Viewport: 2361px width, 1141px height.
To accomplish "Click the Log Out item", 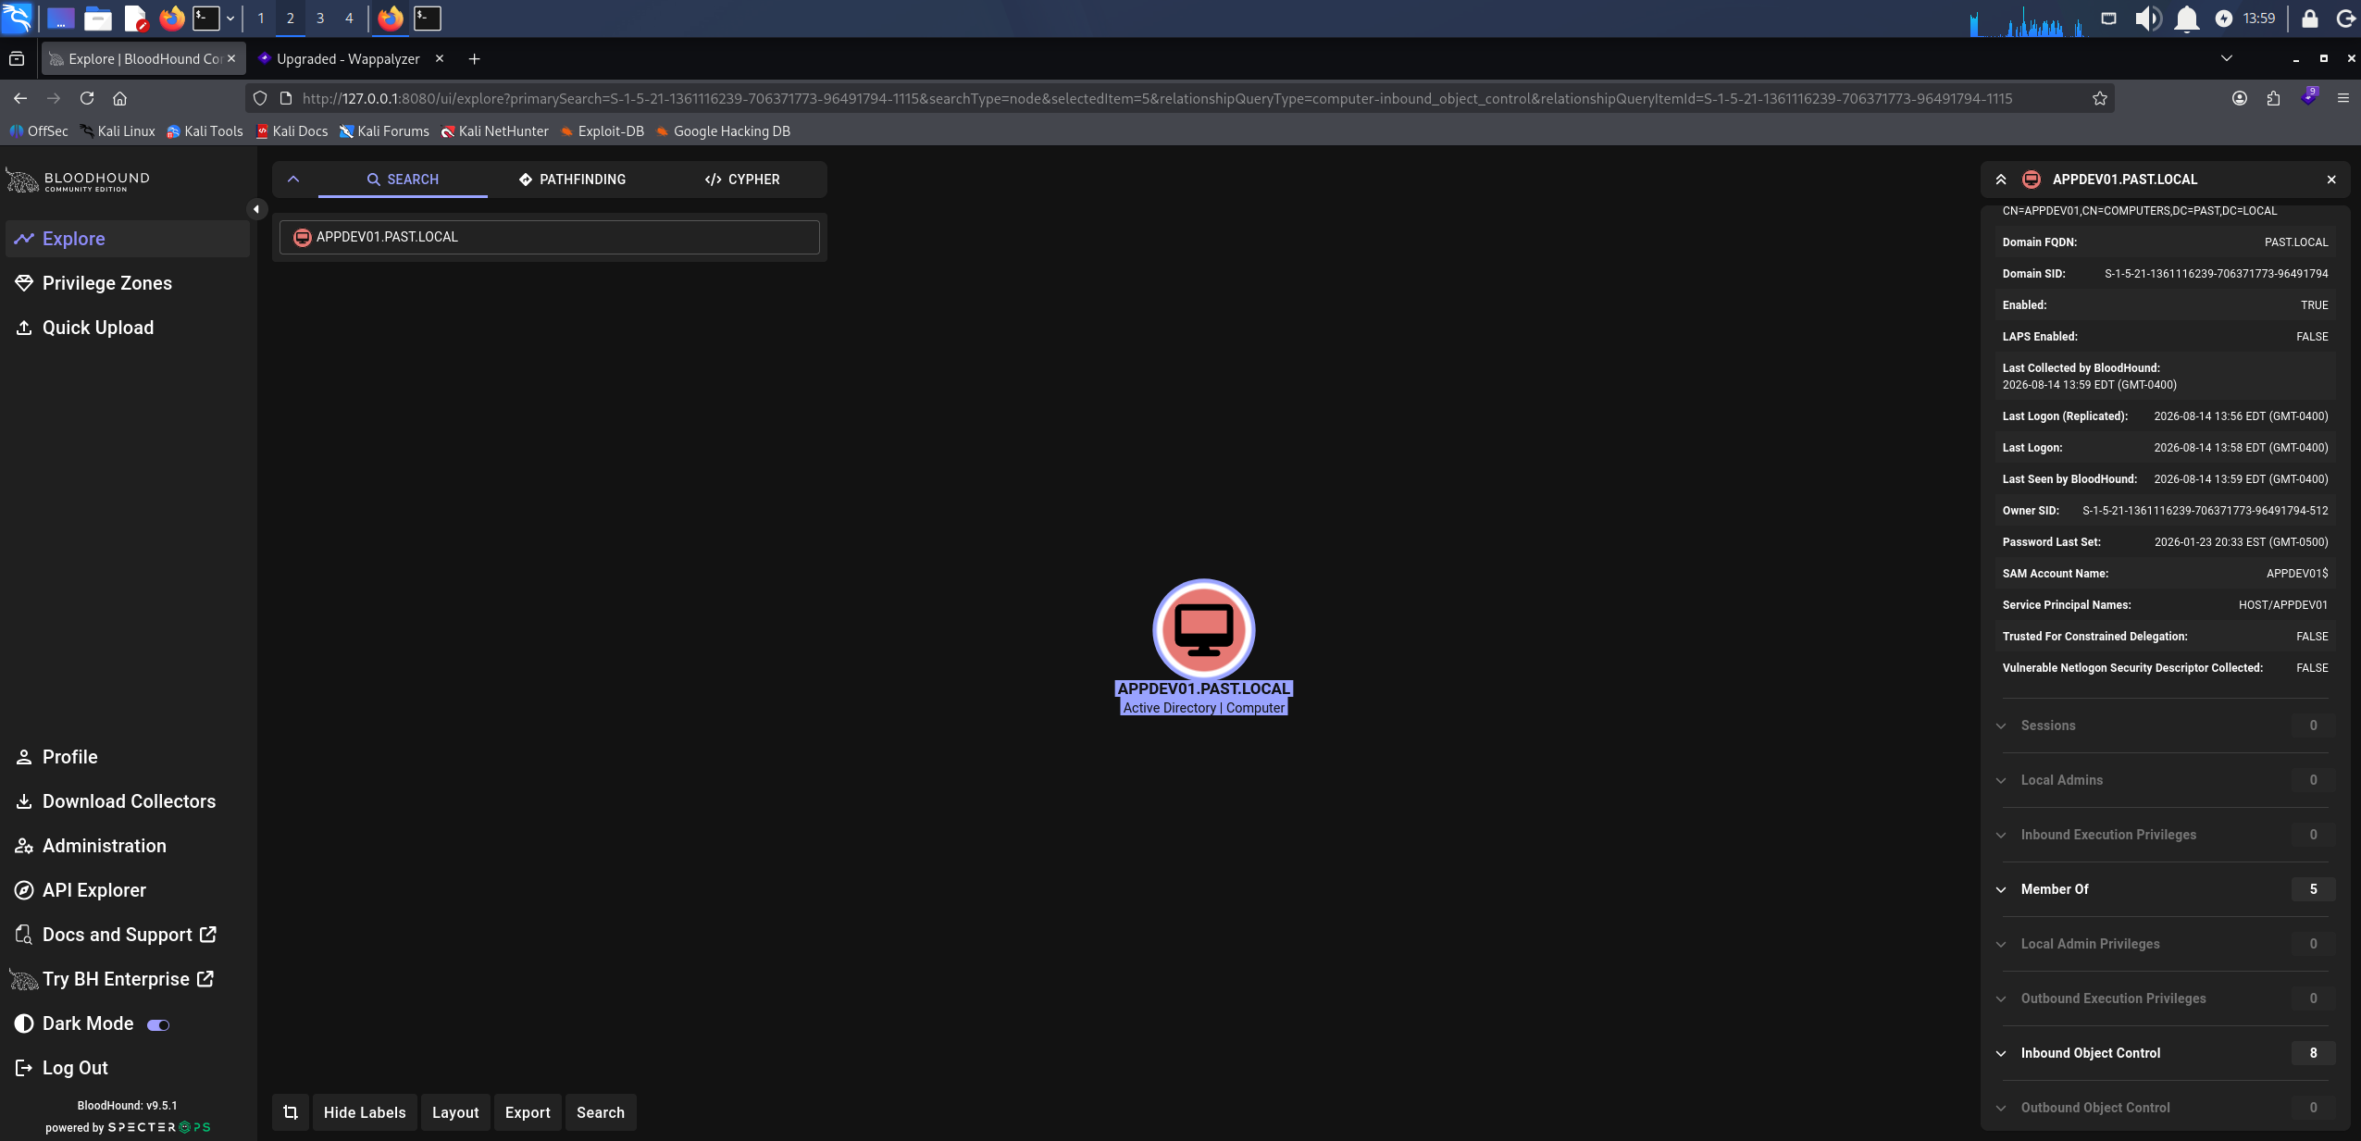I will point(127,1068).
